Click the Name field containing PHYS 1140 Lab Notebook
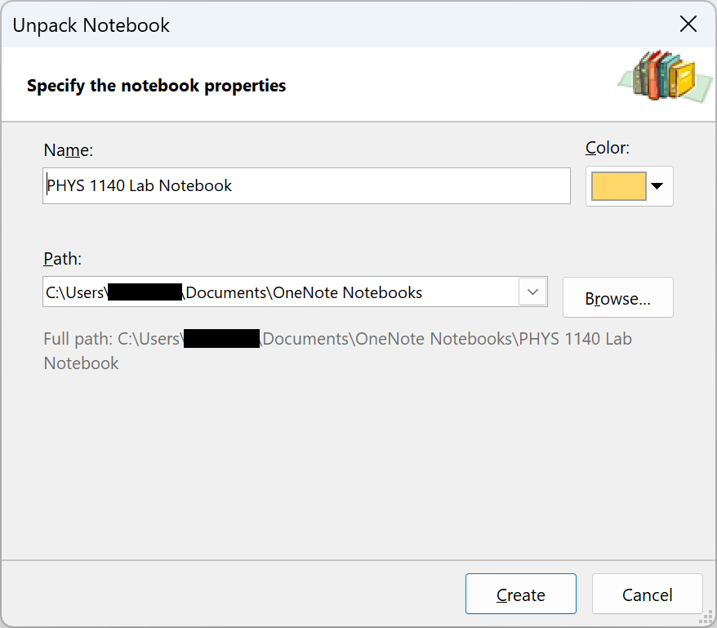 (306, 185)
